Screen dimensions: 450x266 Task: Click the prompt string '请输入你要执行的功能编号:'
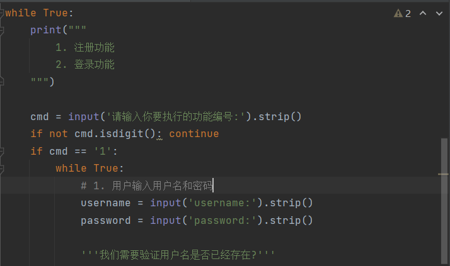tap(176, 117)
